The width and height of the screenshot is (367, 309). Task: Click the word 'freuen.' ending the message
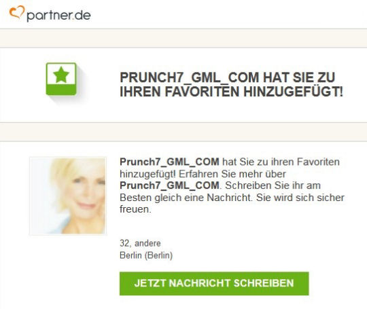point(135,209)
